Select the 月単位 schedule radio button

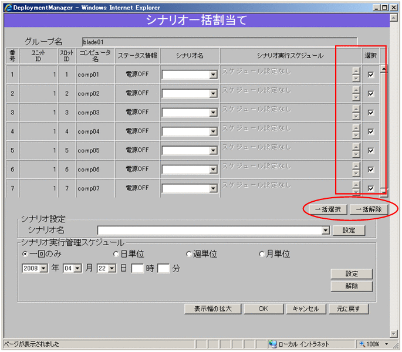262,254
